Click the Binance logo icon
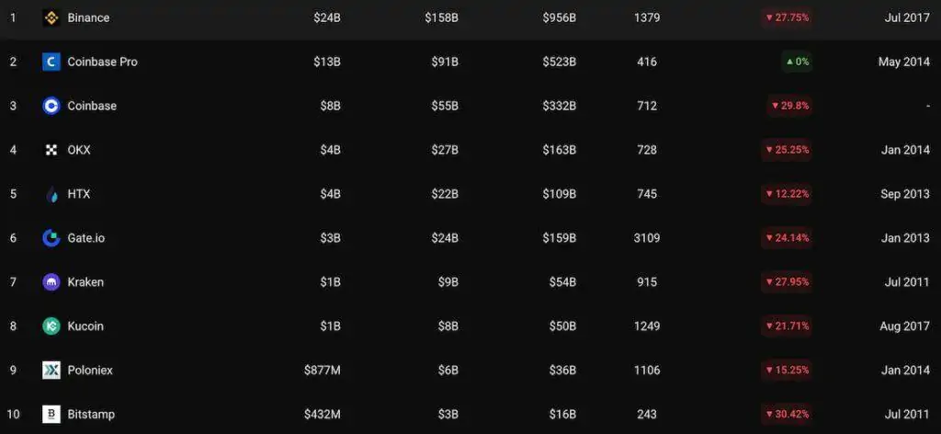The image size is (941, 434). (x=51, y=17)
